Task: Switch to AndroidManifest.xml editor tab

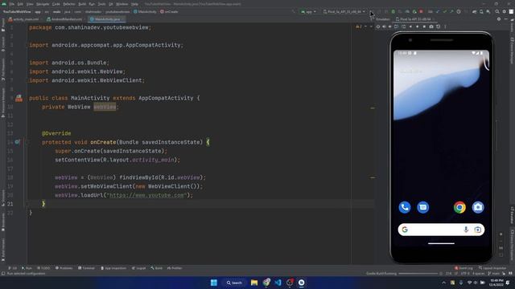Action: pos(64,19)
